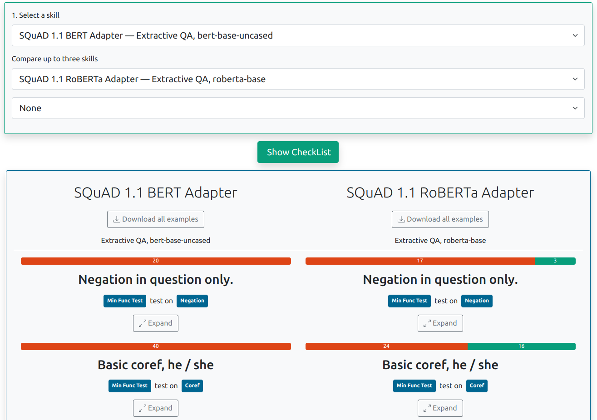
Task: Click 'Min Func Test' badge under BERT Negation
Action: [x=125, y=301]
